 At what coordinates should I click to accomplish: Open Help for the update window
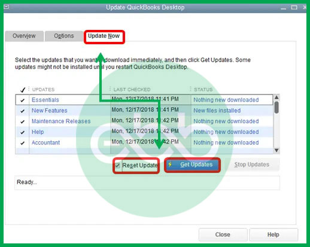coord(273,234)
